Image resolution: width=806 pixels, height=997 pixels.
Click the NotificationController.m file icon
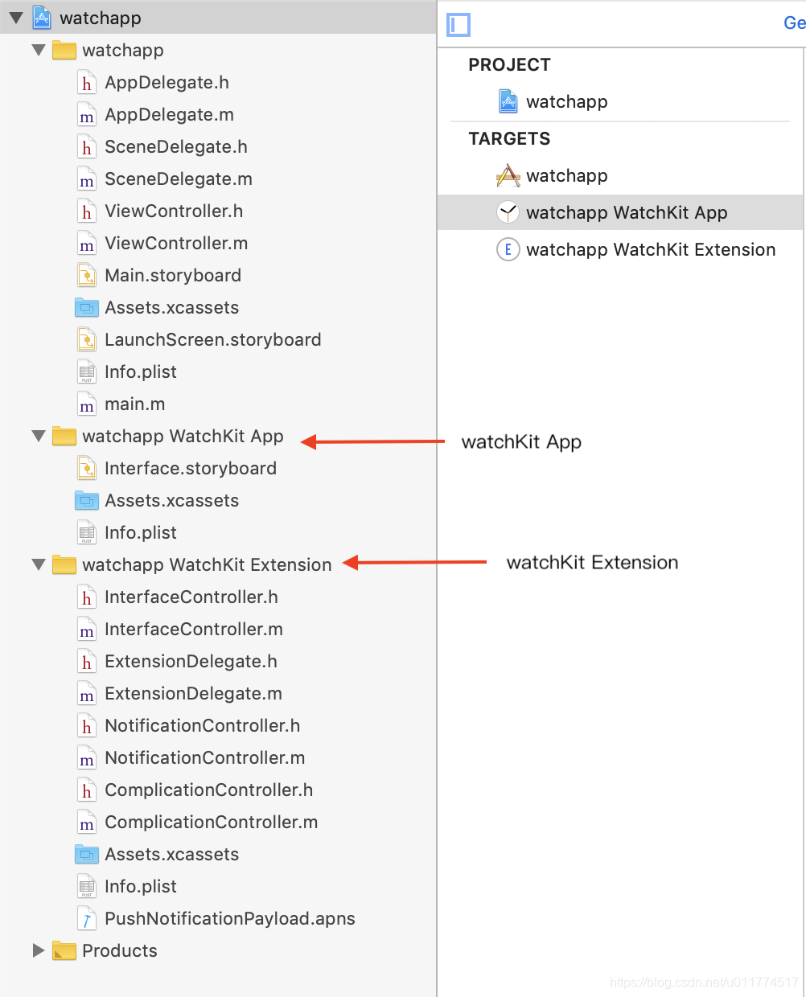coord(87,757)
